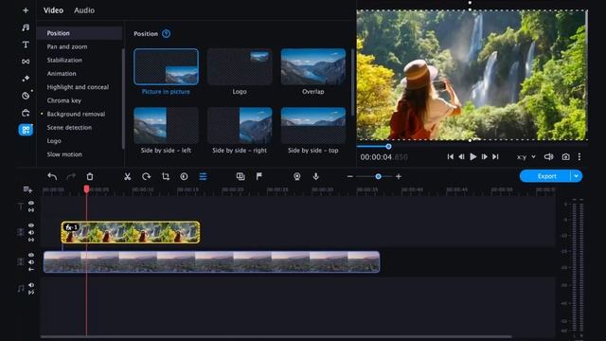The height and width of the screenshot is (341, 606).
Task: Open the Scene detection tool
Action: [69, 127]
